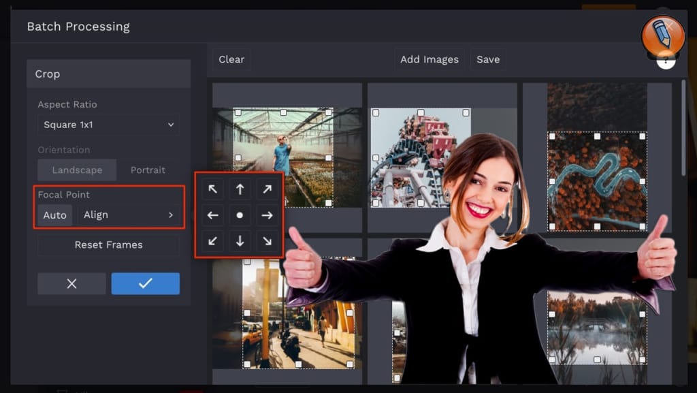This screenshot has height=393, width=697.
Task: Cancel crop with the X button
Action: click(71, 283)
